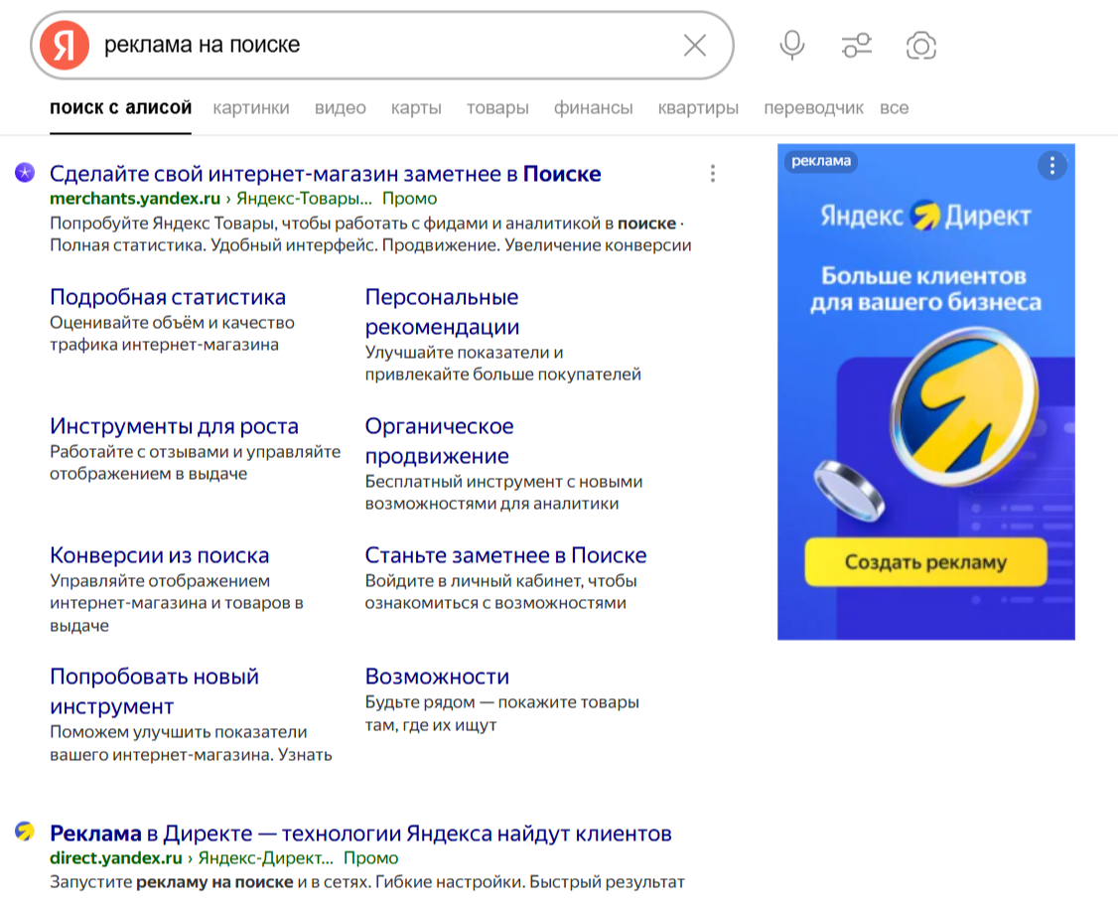Start voice search with the microphone icon

point(791,45)
